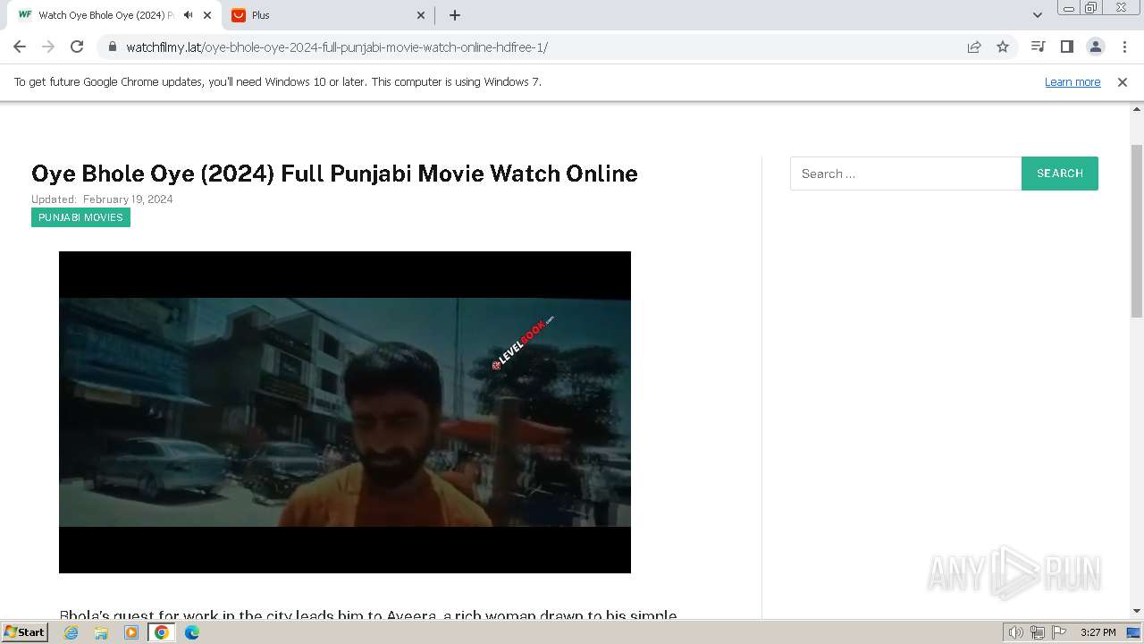Viewport: 1144px width, 644px height.
Task: Click the forward navigation arrow
Action: pyautogui.click(x=48, y=47)
